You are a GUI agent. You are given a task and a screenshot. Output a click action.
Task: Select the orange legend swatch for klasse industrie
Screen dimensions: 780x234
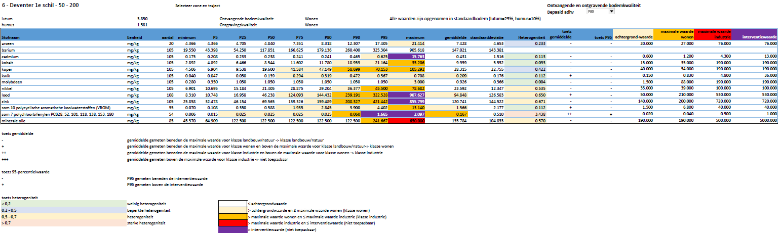click(232, 216)
